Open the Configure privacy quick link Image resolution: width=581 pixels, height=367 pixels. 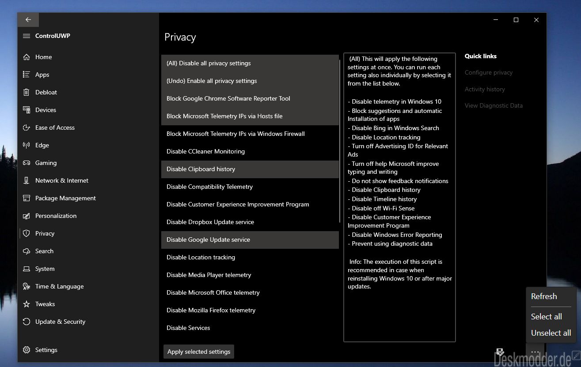pyautogui.click(x=489, y=72)
